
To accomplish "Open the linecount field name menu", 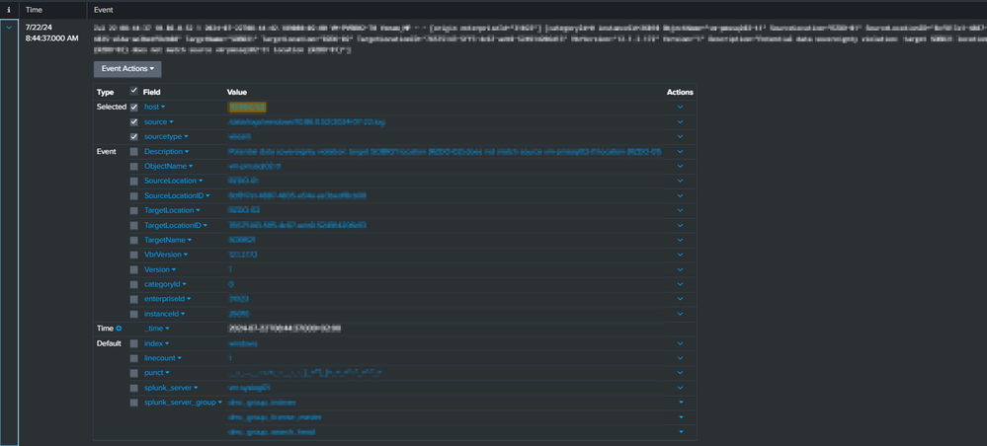I will (x=163, y=358).
